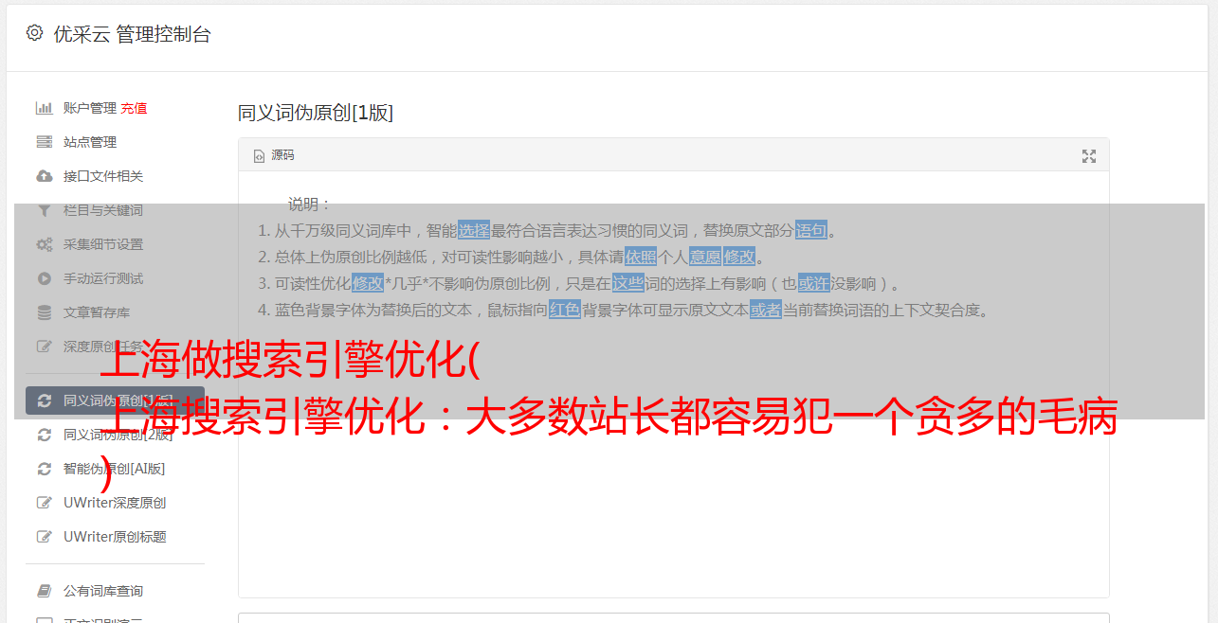Viewport: 1218px width, 623px height.
Task: Click the 站点管理 server icon
Action: pyautogui.click(x=44, y=142)
